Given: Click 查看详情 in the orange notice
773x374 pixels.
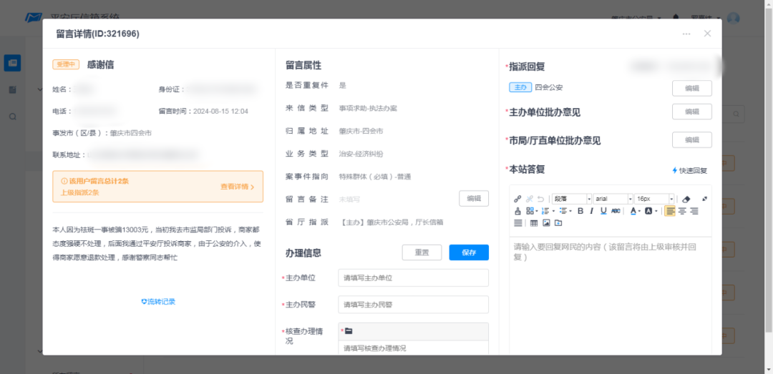Looking at the screenshot, I should pos(237,187).
